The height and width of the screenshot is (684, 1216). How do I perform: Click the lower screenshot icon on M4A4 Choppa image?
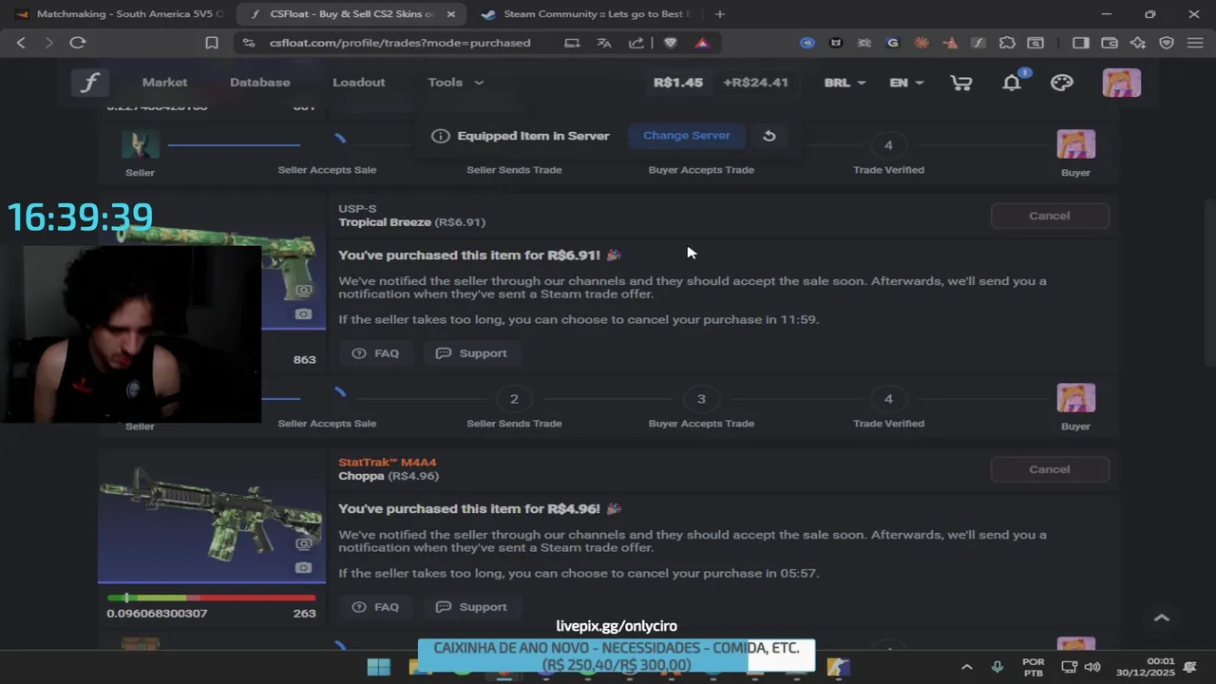(303, 568)
